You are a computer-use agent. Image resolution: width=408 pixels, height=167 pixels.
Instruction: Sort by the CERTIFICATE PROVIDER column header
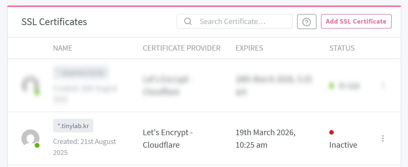point(181,48)
